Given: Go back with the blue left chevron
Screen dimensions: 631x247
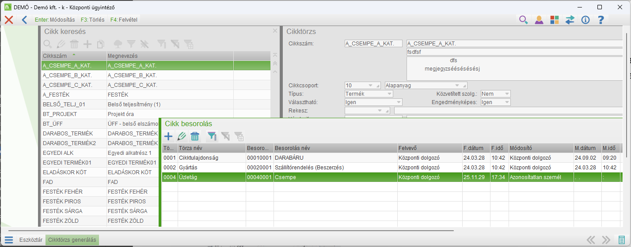Looking at the screenshot, I should 24,19.
